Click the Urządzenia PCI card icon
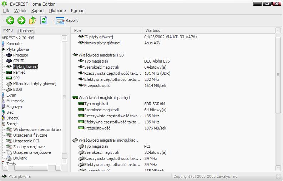The width and height of the screenshot is (283, 181). pyautogui.click(x=9, y=141)
